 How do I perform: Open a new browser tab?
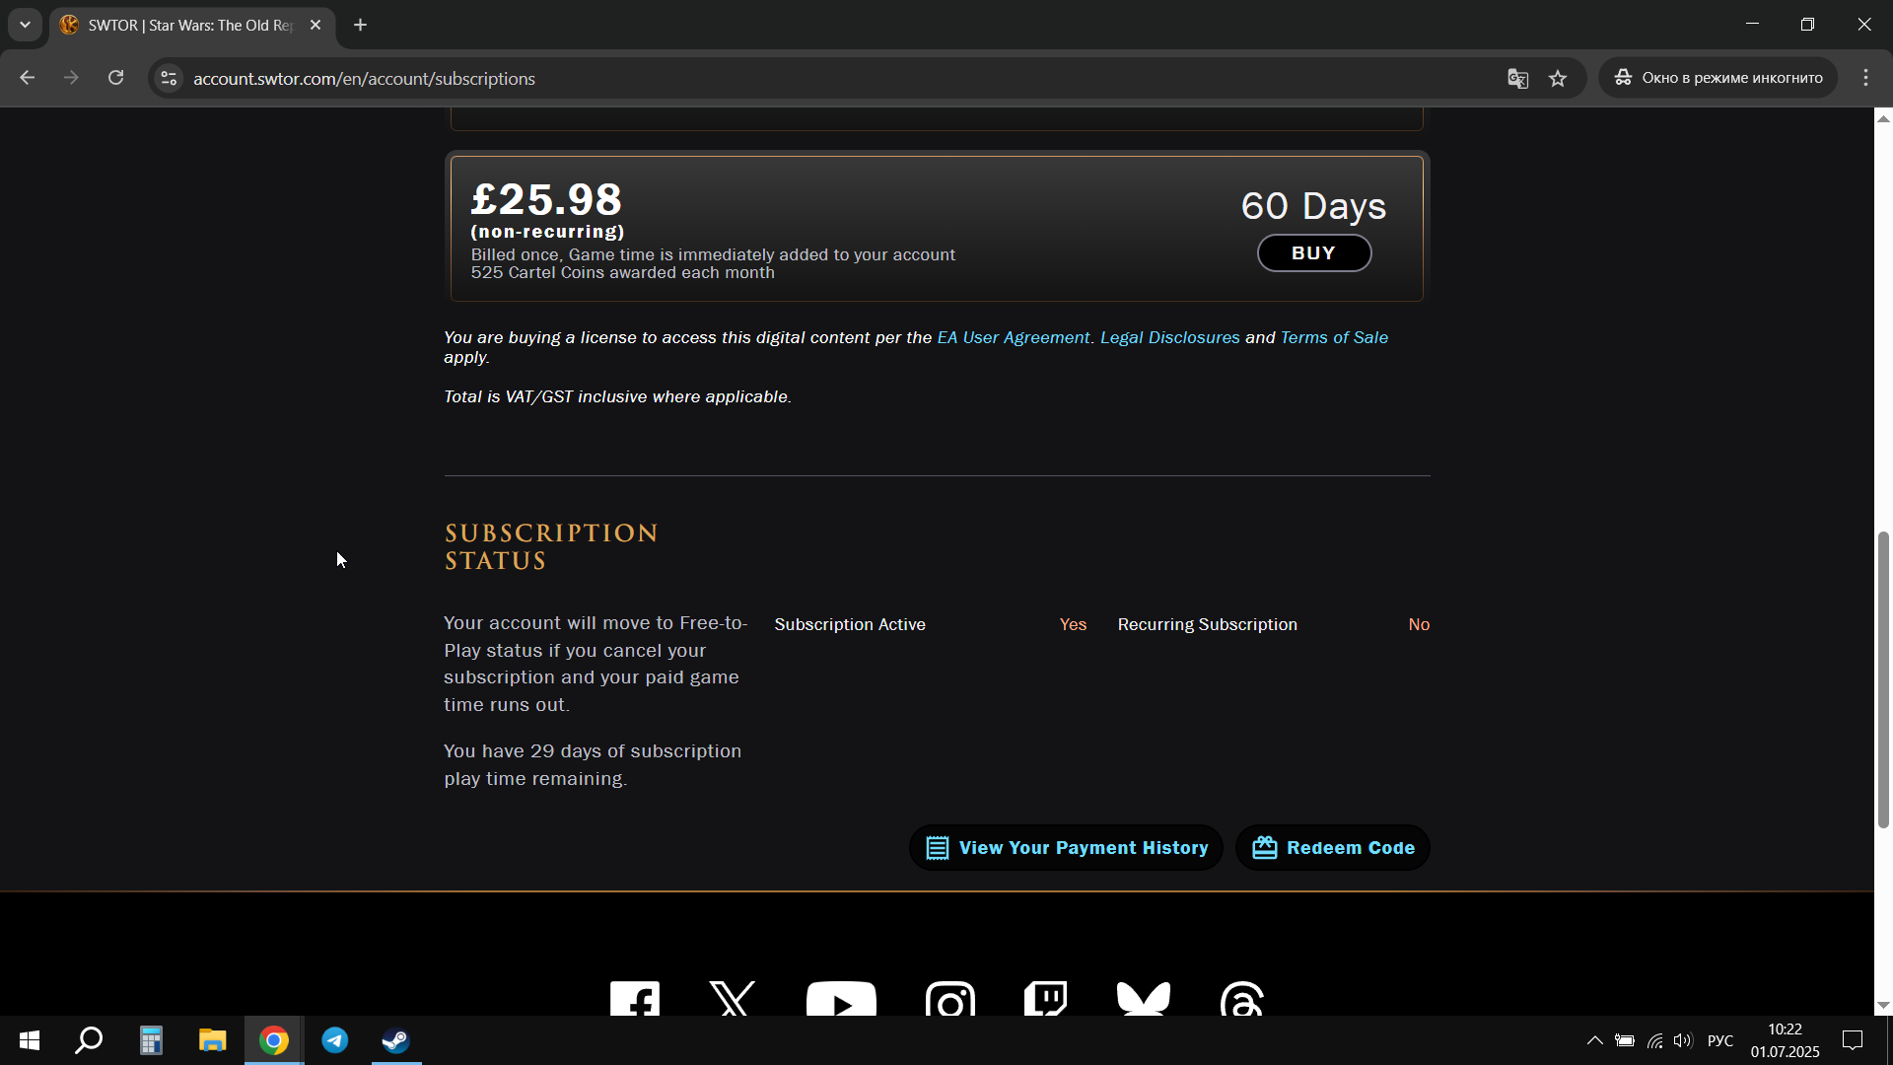(361, 25)
